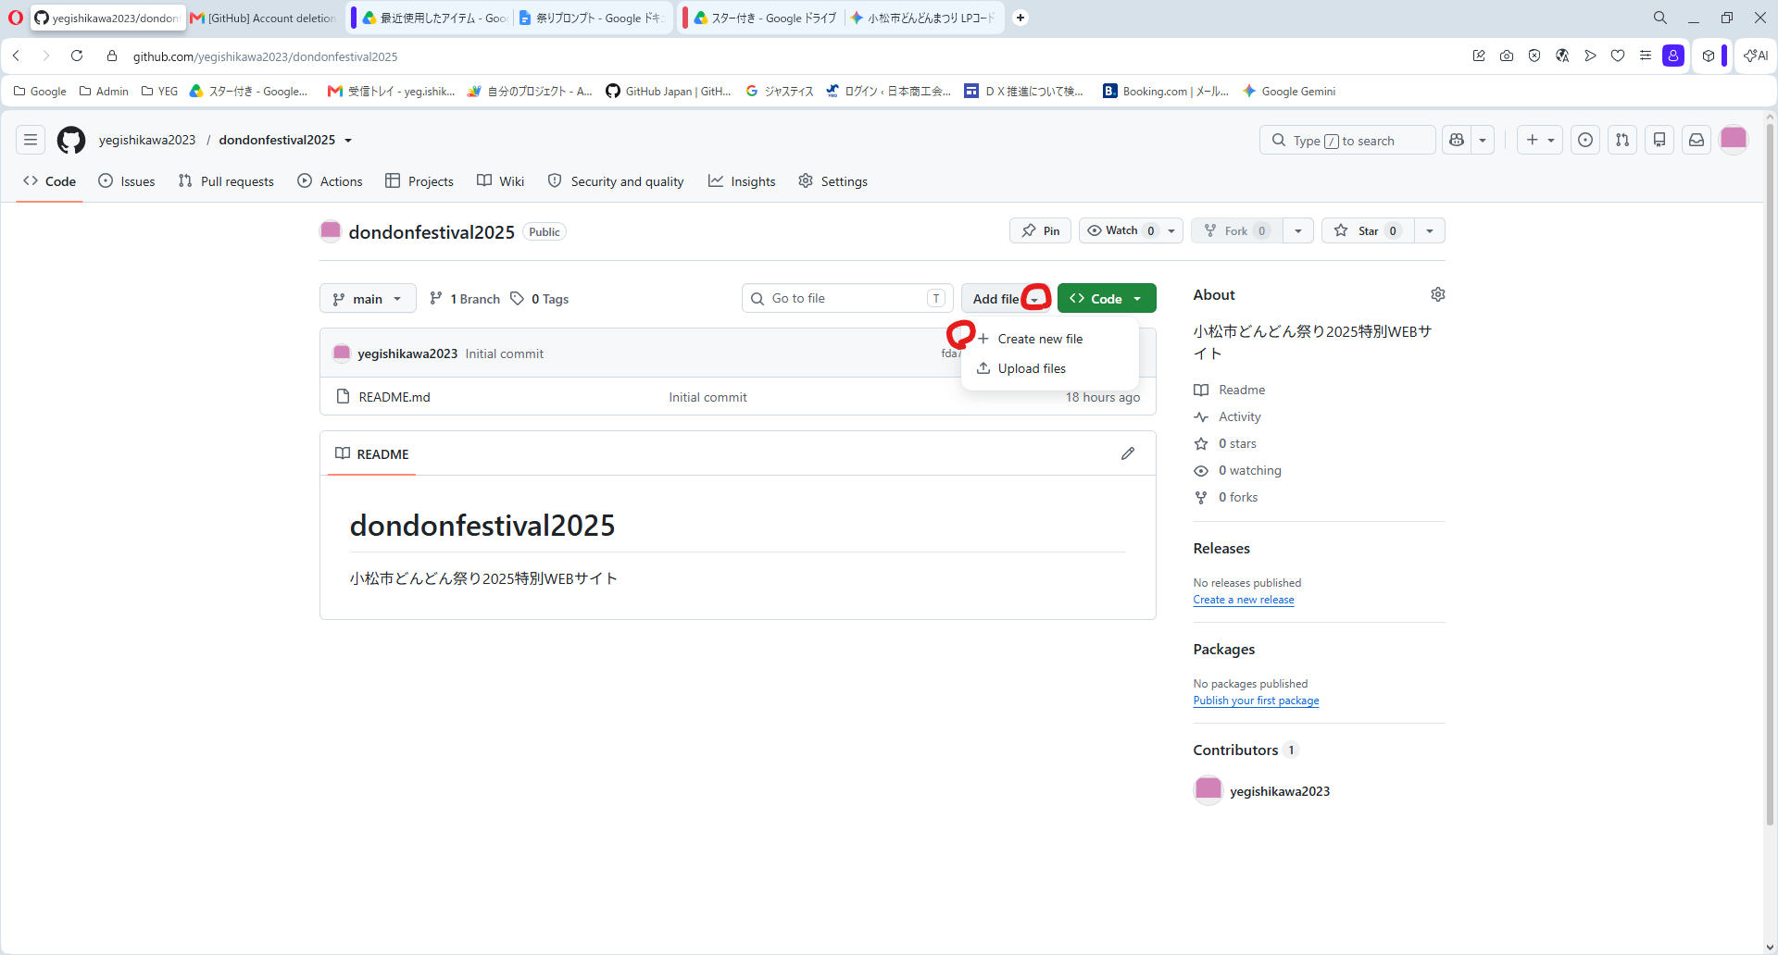Open yegishikawa2023 commit author link

coord(407,353)
